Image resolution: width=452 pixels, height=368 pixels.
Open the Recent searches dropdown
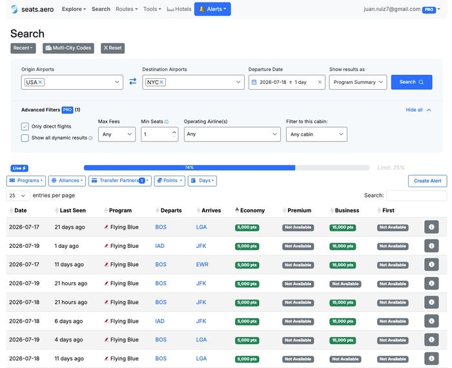pyautogui.click(x=23, y=48)
